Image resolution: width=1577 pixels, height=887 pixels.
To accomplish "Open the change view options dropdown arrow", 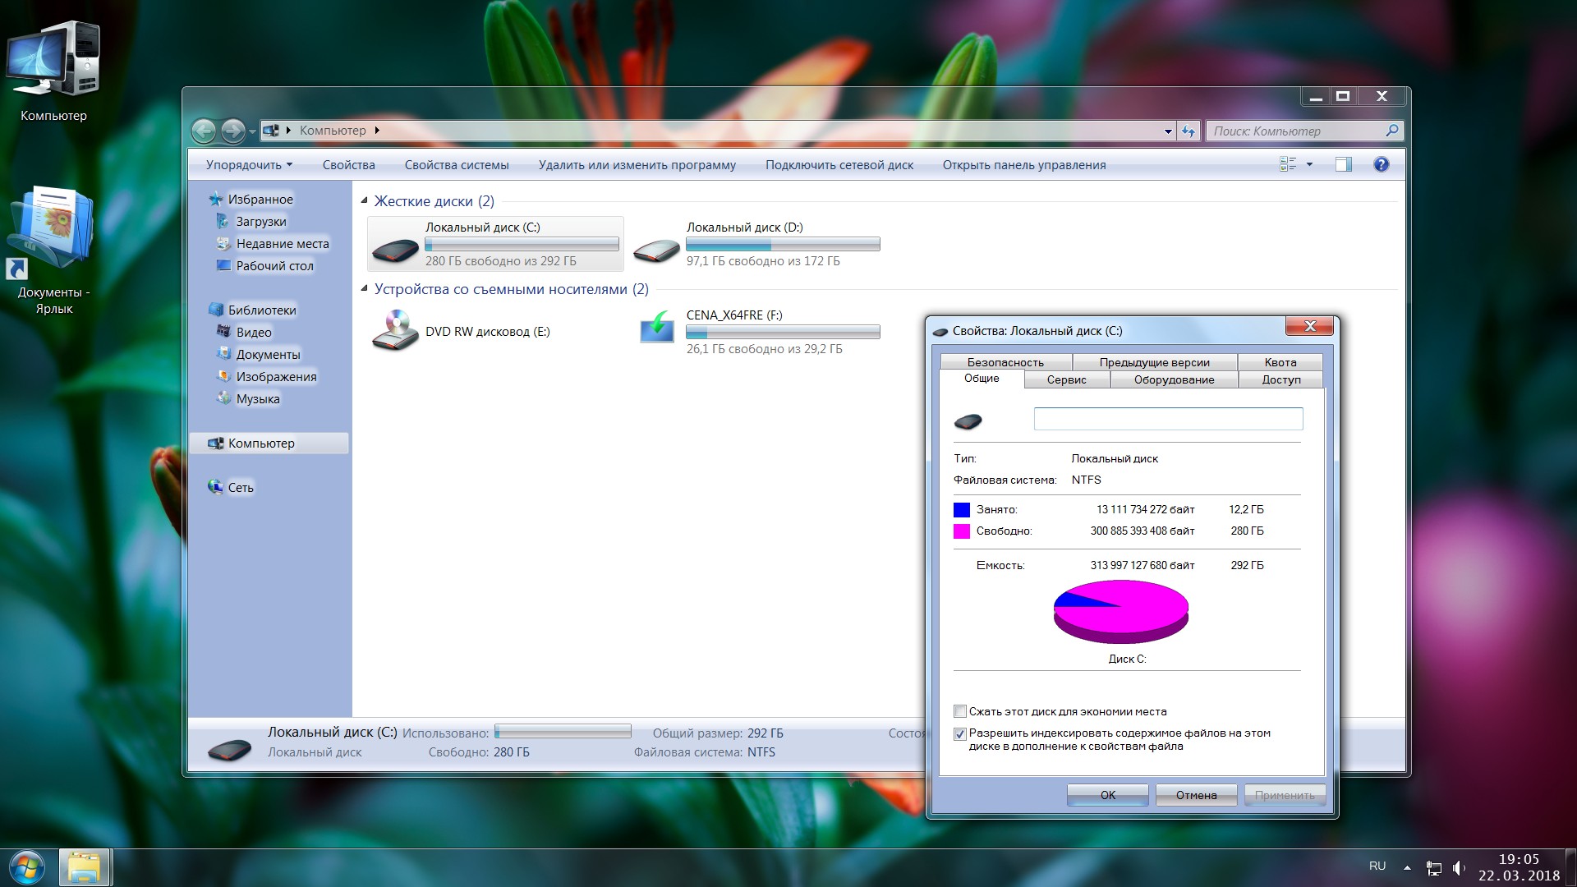I will 1309,164.
